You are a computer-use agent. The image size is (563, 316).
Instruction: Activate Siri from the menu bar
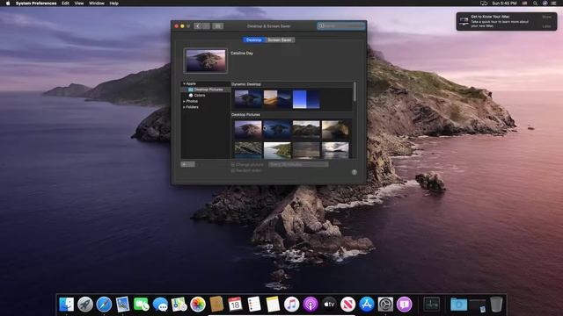[545, 4]
